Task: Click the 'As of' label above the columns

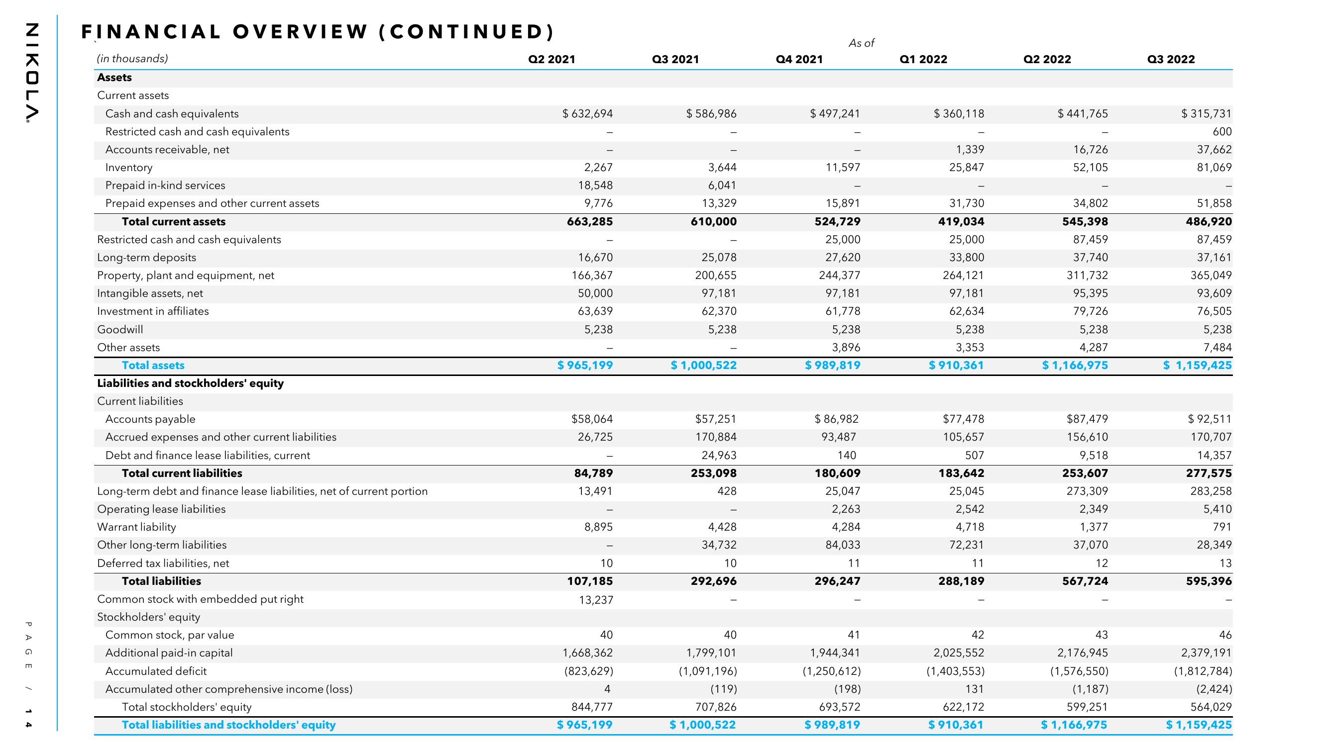Action: (x=861, y=43)
